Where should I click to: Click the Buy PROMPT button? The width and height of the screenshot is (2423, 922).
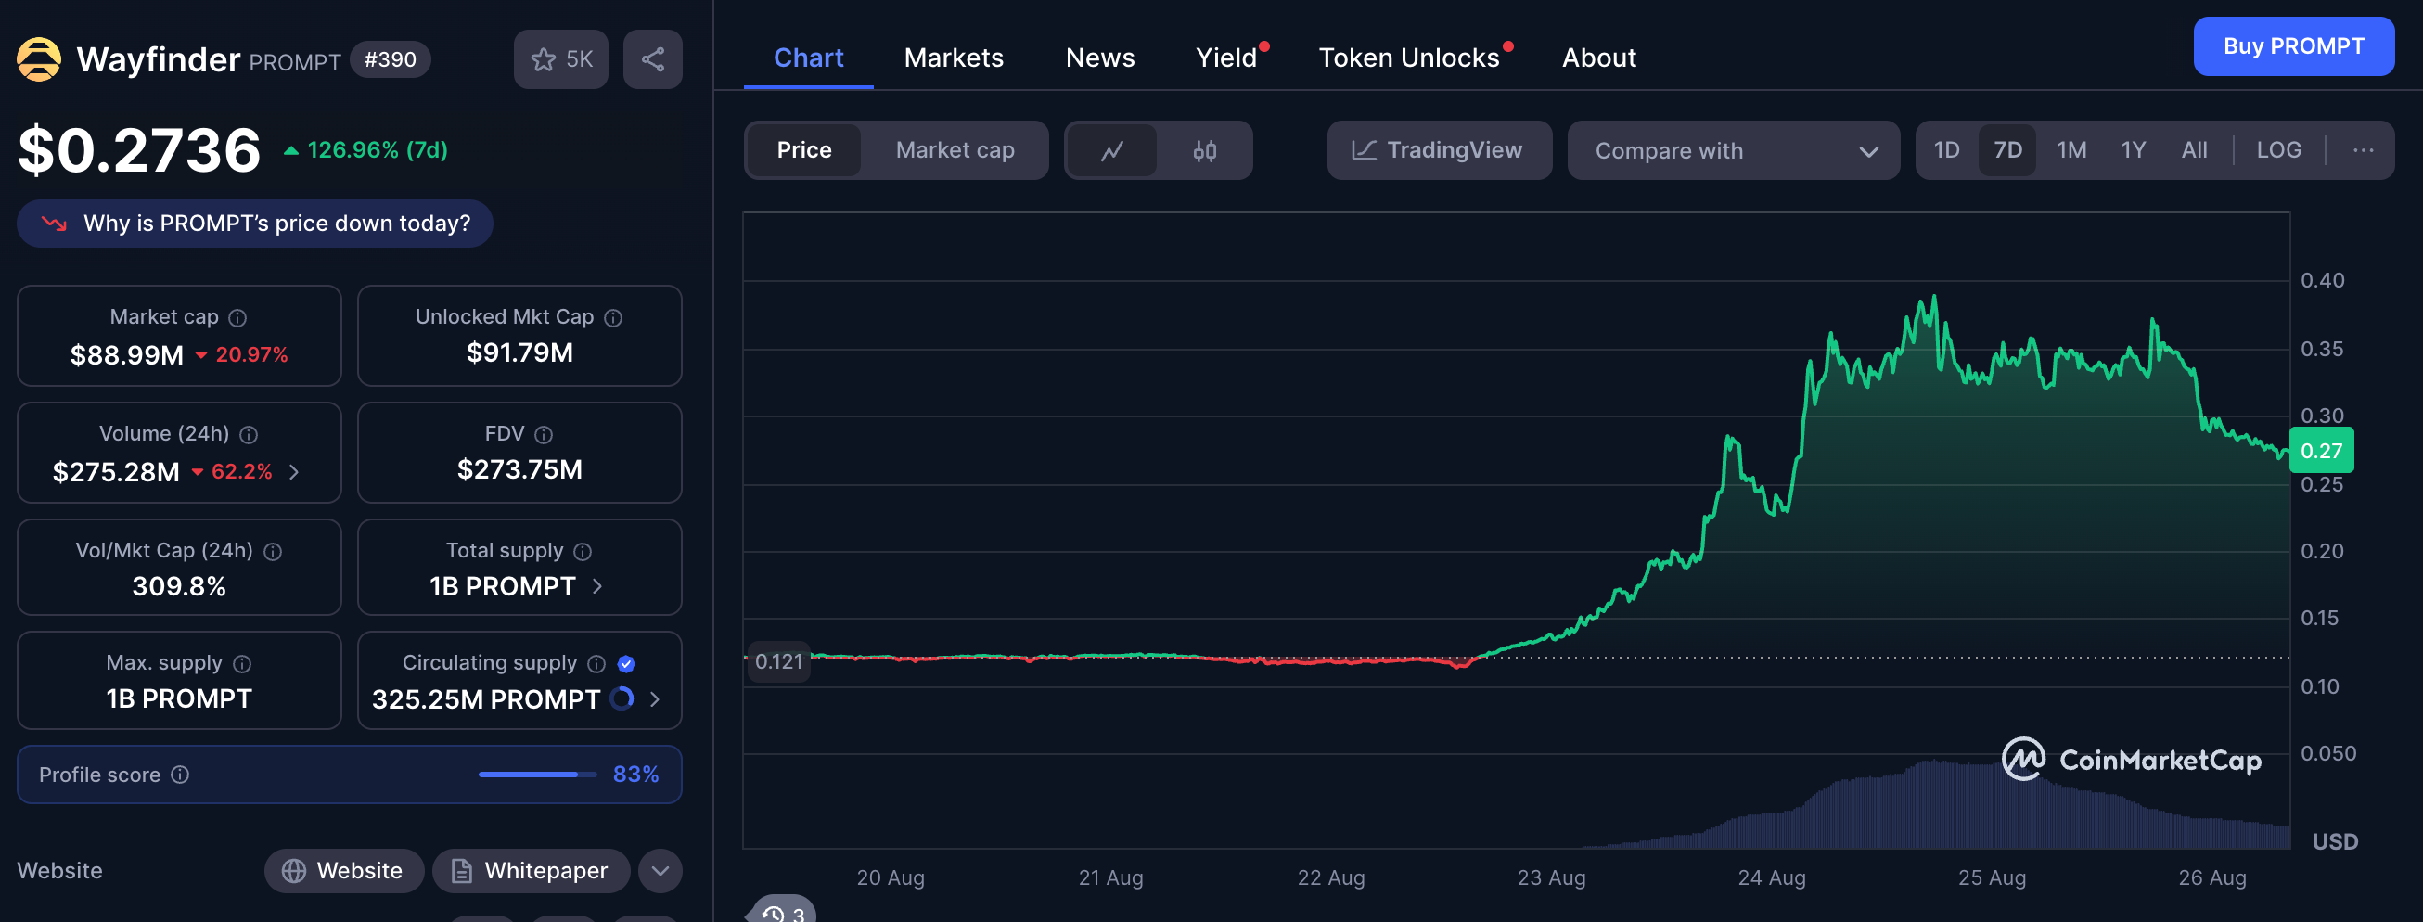click(2293, 46)
